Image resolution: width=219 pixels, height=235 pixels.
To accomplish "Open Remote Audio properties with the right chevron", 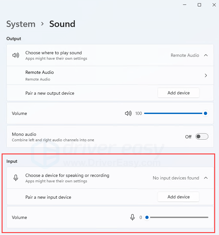I will coord(206,75).
